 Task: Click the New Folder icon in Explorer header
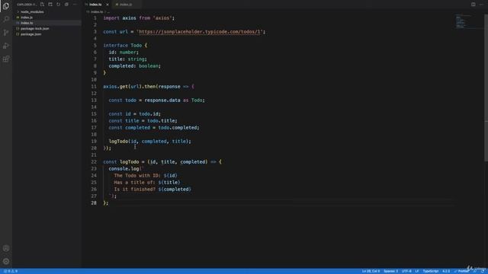[50, 5]
